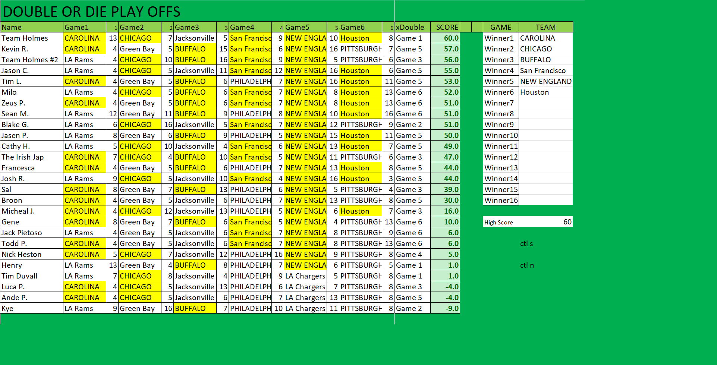Select the Gene name cell
Viewport: 717px width, 365px height.
[32, 222]
